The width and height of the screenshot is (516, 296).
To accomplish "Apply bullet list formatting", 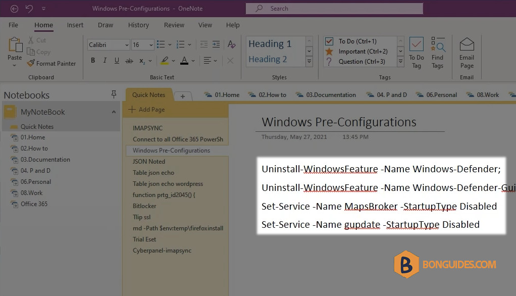I will pos(161,44).
